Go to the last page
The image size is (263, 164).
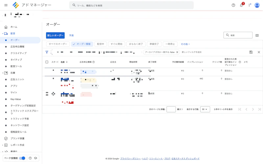click(259, 109)
